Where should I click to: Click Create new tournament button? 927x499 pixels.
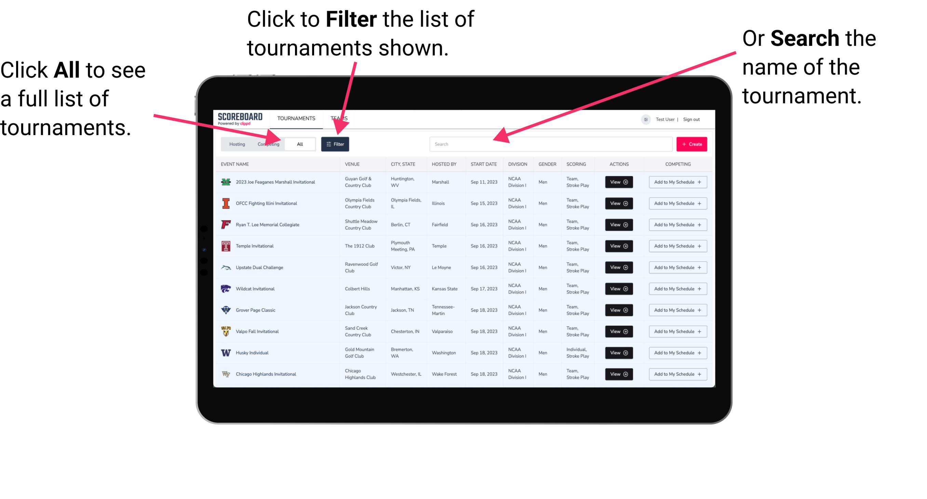point(691,144)
